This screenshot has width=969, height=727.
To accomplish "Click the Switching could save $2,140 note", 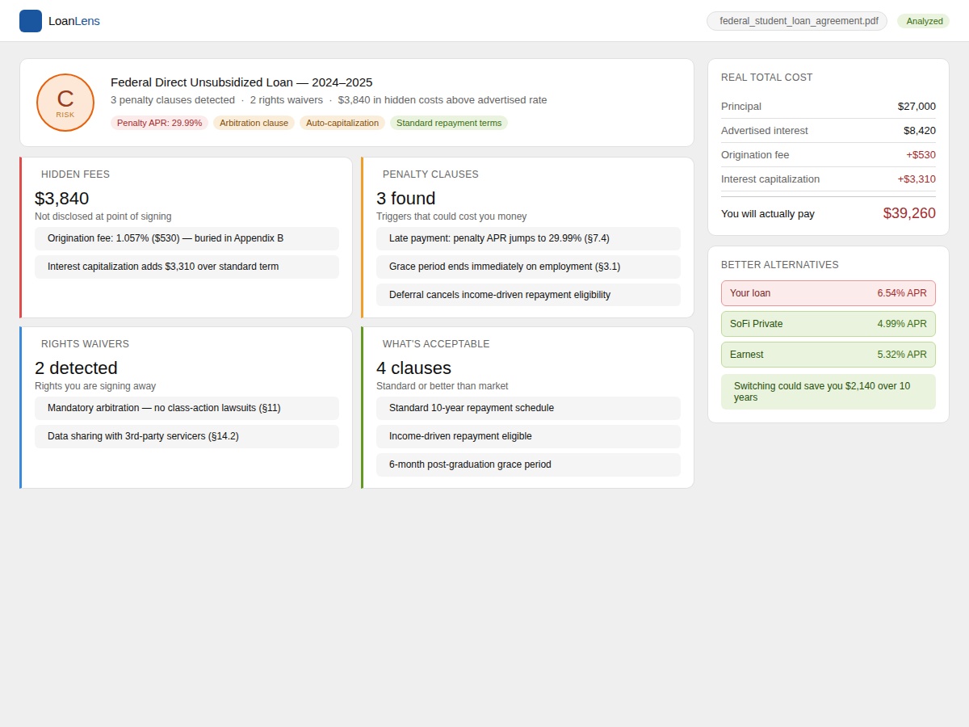I will tap(828, 392).
